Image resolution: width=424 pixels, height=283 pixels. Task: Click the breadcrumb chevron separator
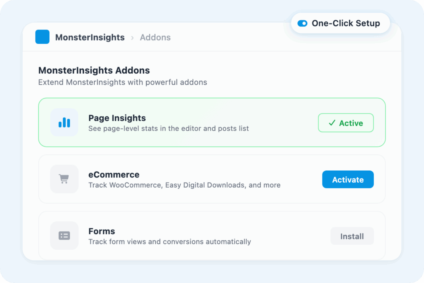[132, 38]
